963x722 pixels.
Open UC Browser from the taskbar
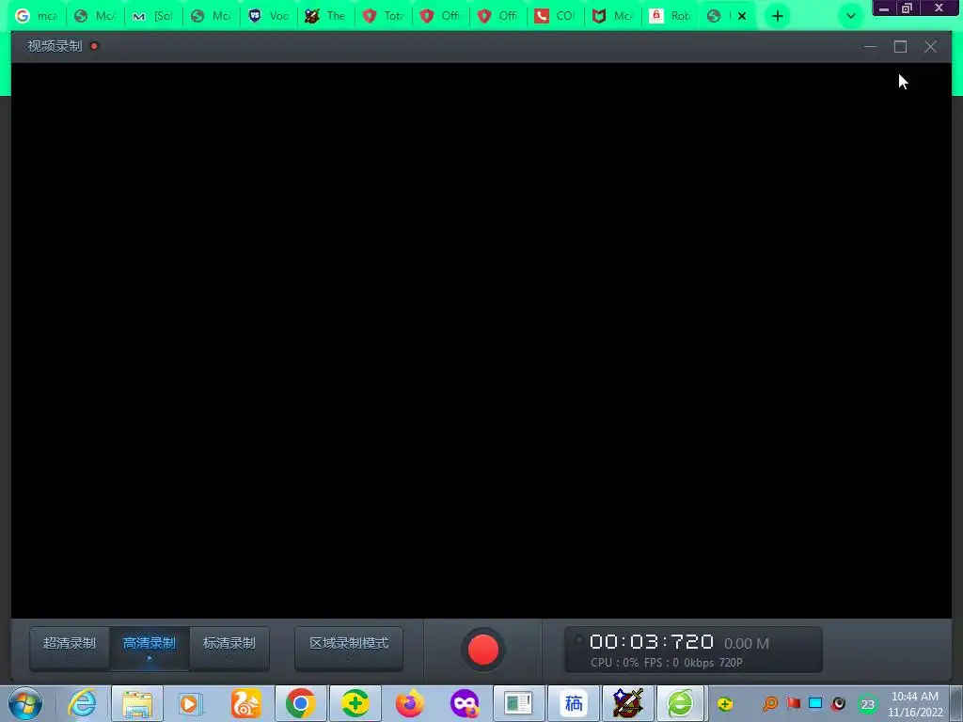click(245, 703)
